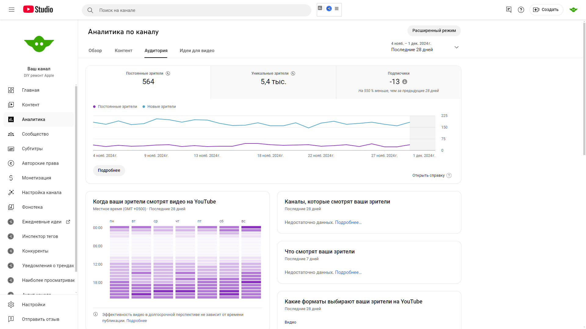Click the search magnifier icon
The height and width of the screenshot is (329, 586).
(90, 10)
